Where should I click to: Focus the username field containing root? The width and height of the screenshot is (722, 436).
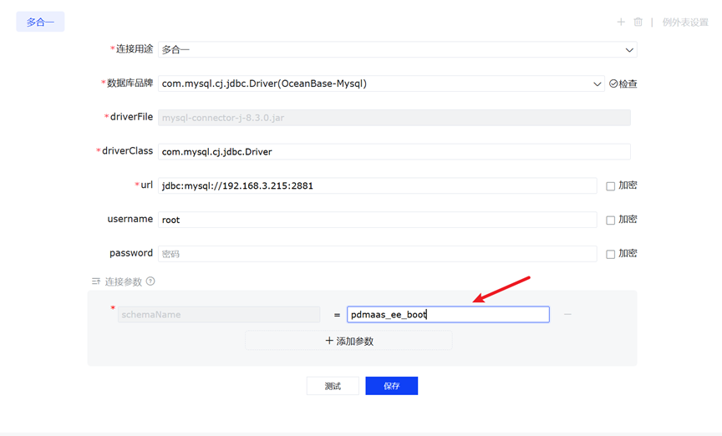coord(377,220)
